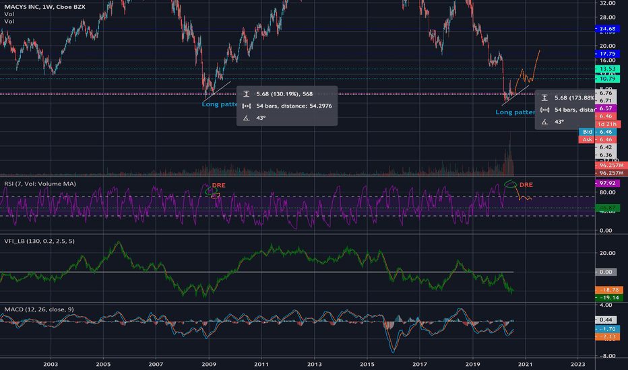Select the green ellipse on RSI near 2020

click(510, 184)
